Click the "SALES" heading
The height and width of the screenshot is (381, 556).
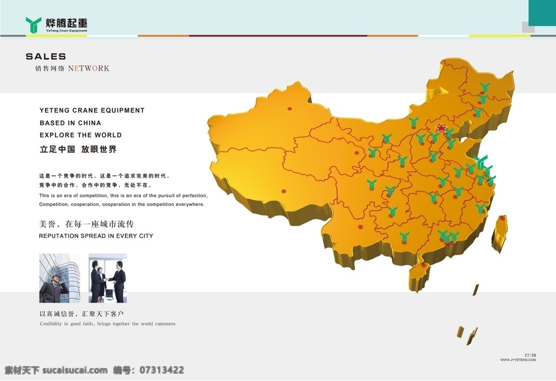(x=46, y=57)
